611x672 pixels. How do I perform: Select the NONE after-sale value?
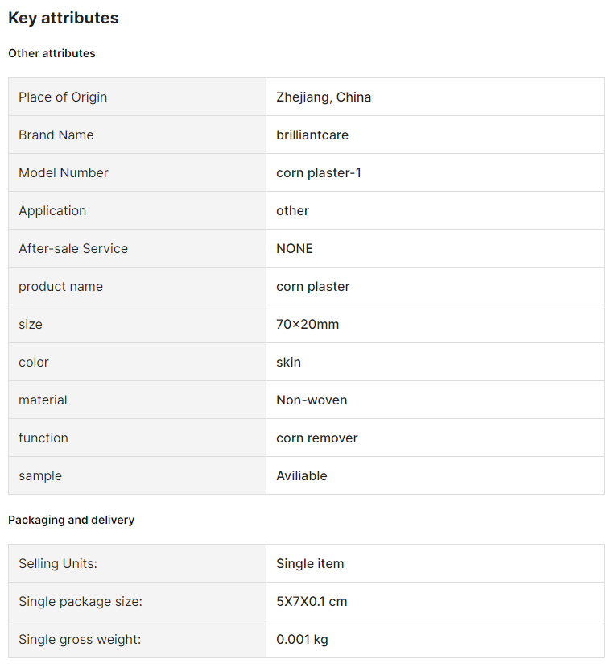295,248
